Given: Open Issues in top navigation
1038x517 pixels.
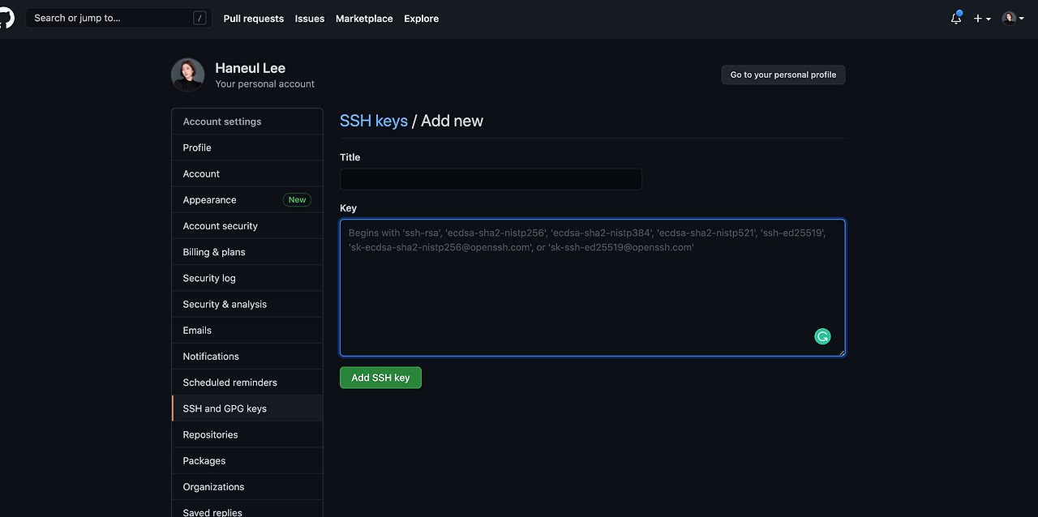Looking at the screenshot, I should 310,19.
